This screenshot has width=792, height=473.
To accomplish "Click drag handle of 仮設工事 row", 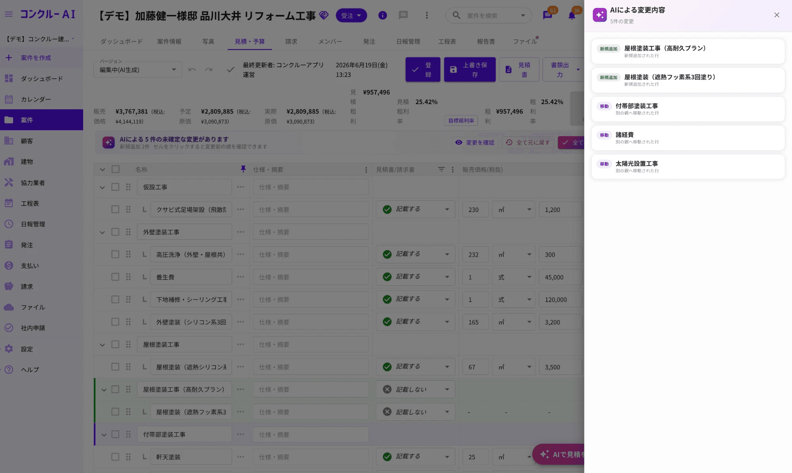I will pos(128,187).
